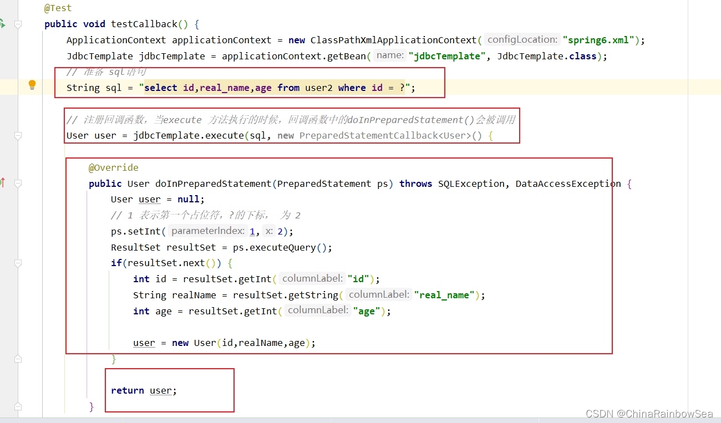Click the run test gutter icon beside testCallback
The image size is (721, 423).
pyautogui.click(x=2, y=24)
